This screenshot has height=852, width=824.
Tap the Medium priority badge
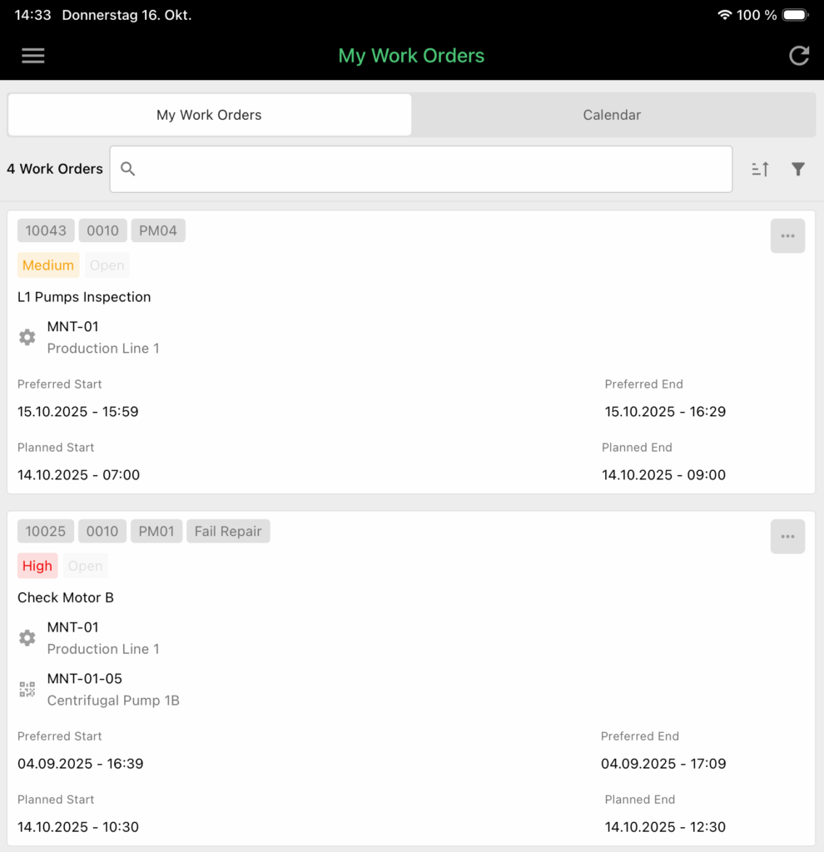48,265
